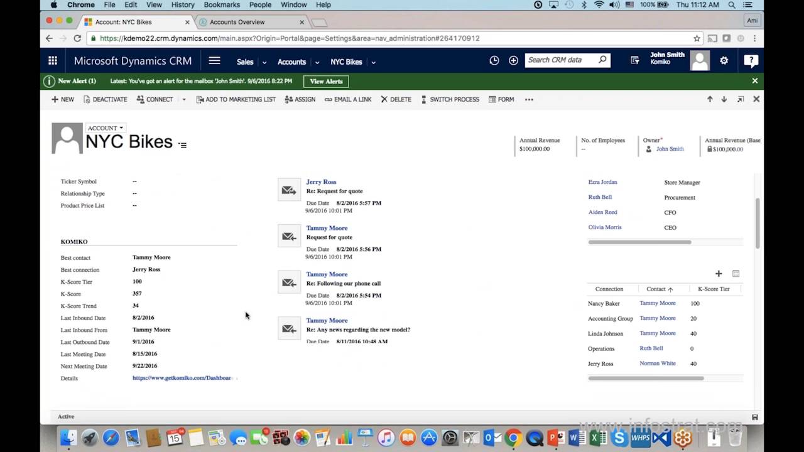Open the record menu next to NYC Bikes
This screenshot has height=452, width=804.
[x=182, y=145]
